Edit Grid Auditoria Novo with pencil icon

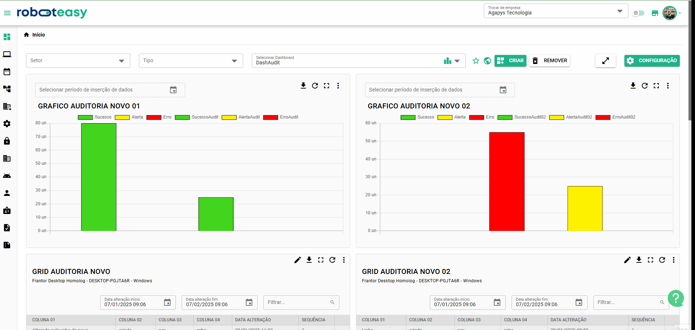297,260
